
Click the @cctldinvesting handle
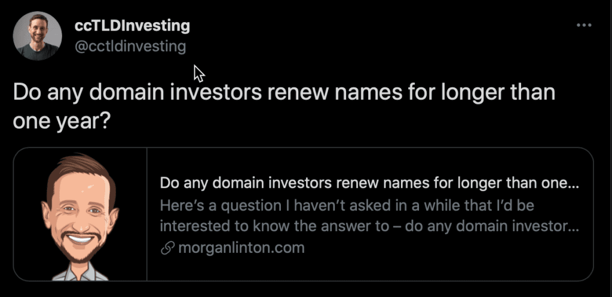pos(130,46)
